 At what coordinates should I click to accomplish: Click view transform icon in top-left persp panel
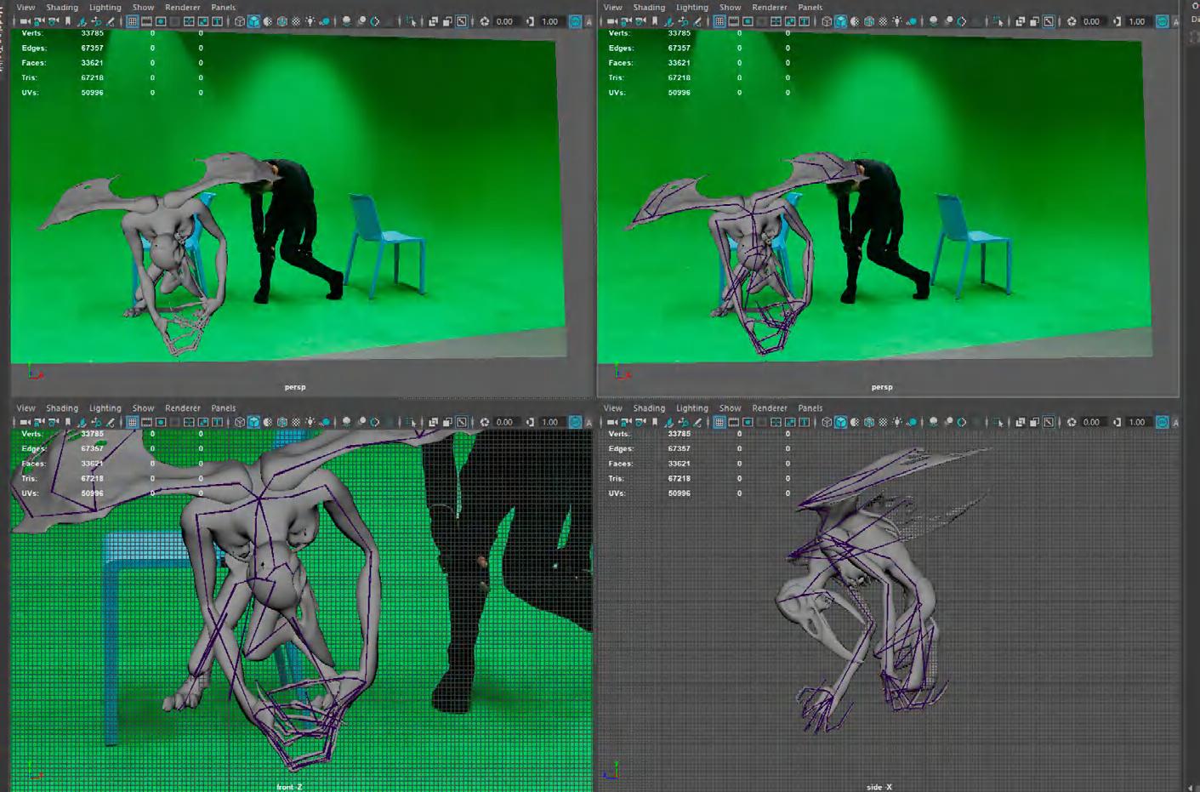[576, 21]
